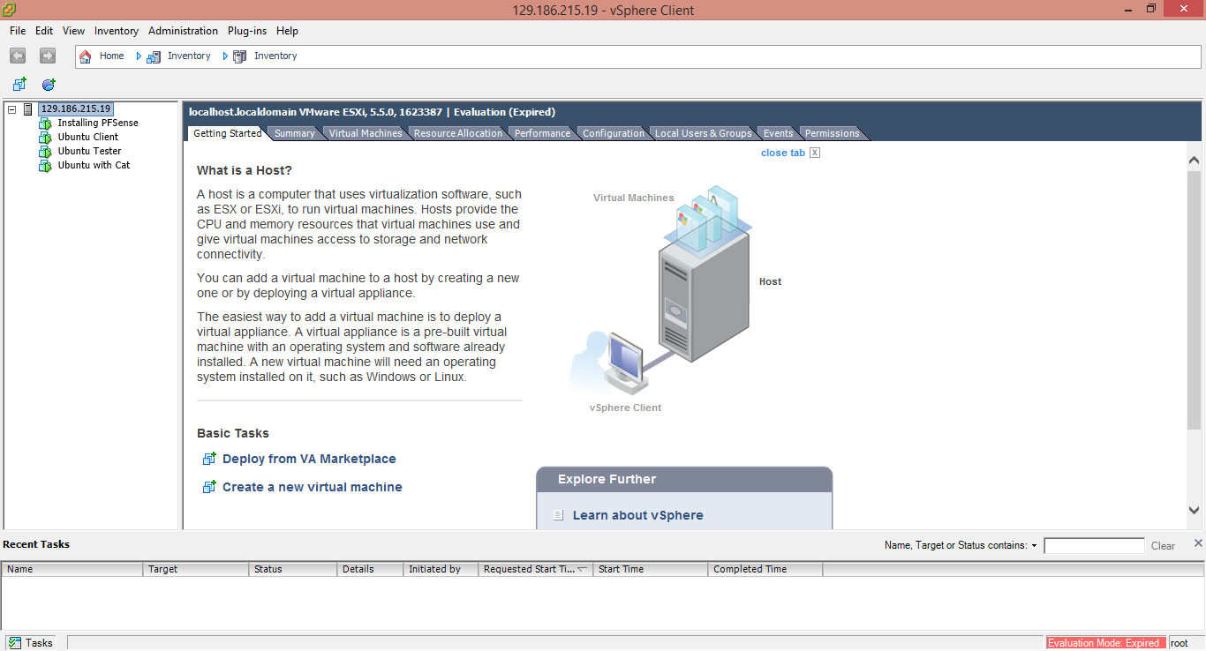Click the navigate back arrow icon
1206x651 pixels.
[18, 56]
